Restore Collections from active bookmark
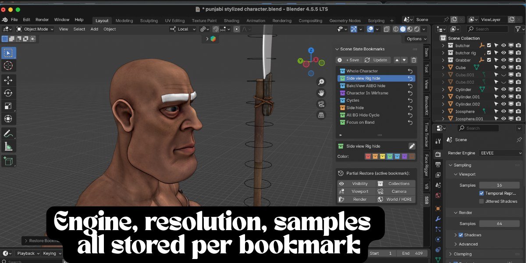Image resolution: width=526 pixels, height=263 pixels. point(396,184)
